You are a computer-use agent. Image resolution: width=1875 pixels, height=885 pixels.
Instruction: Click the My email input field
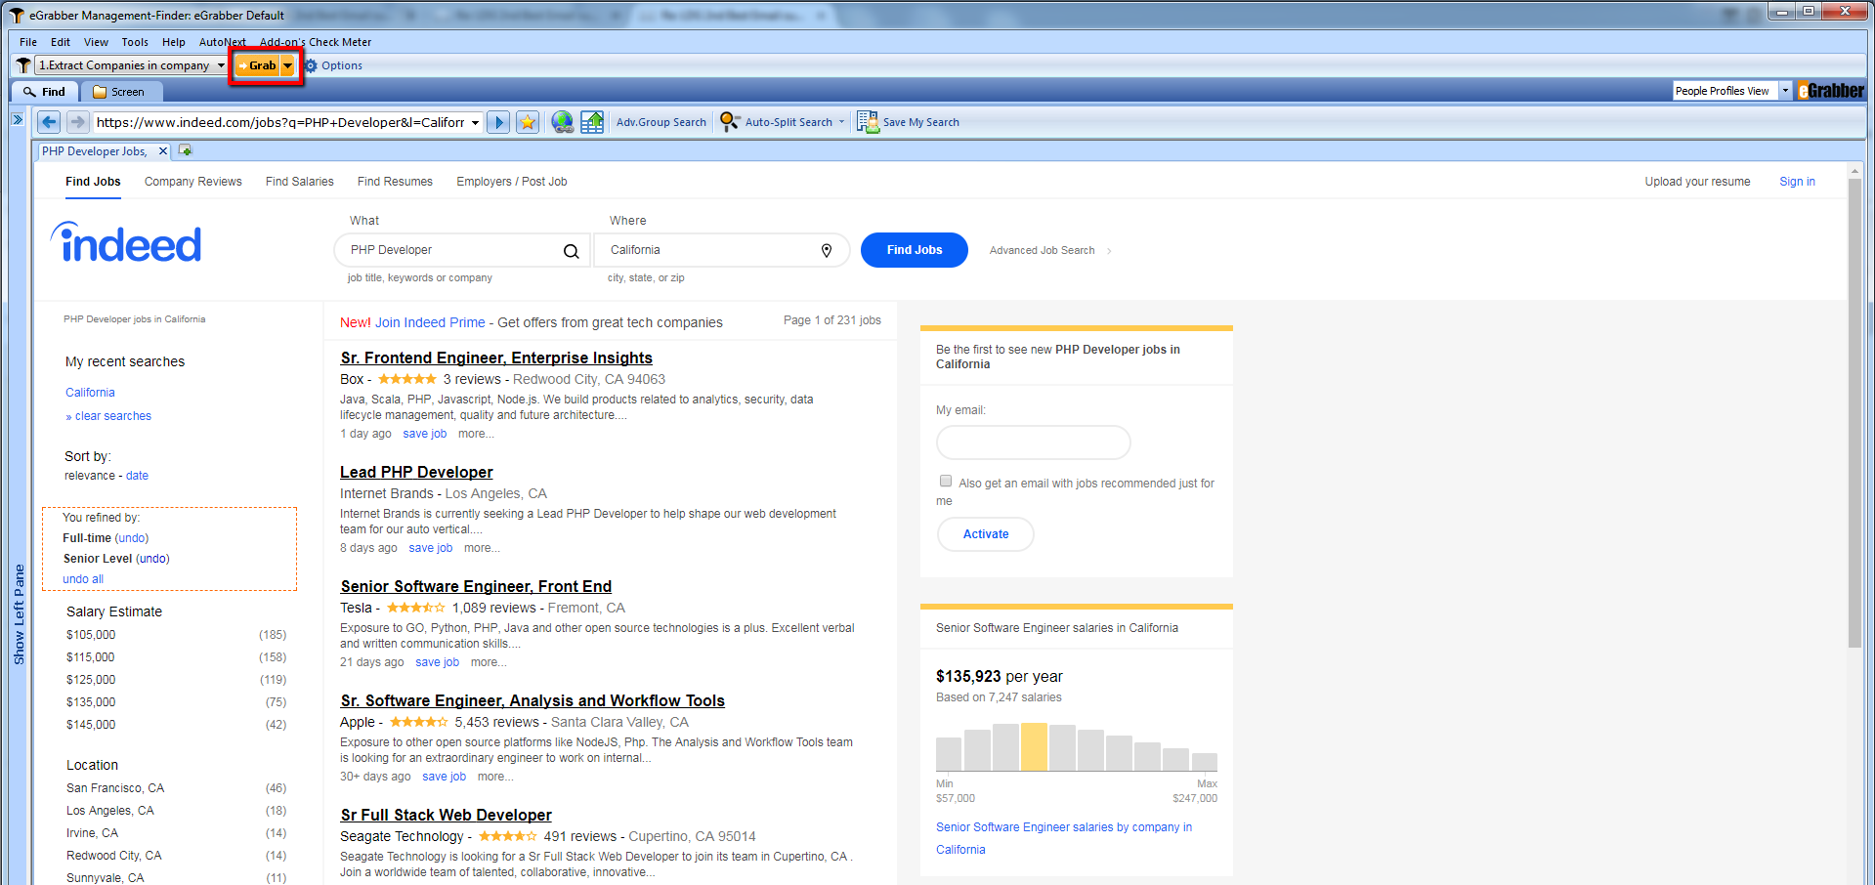(x=1033, y=442)
